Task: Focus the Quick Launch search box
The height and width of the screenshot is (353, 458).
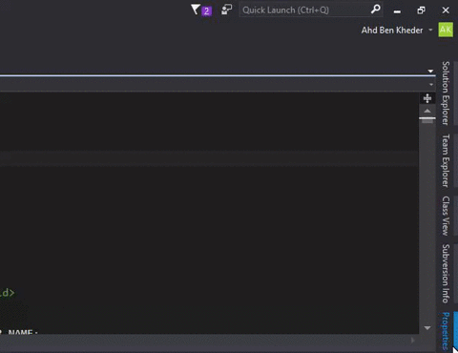Action: click(x=304, y=10)
